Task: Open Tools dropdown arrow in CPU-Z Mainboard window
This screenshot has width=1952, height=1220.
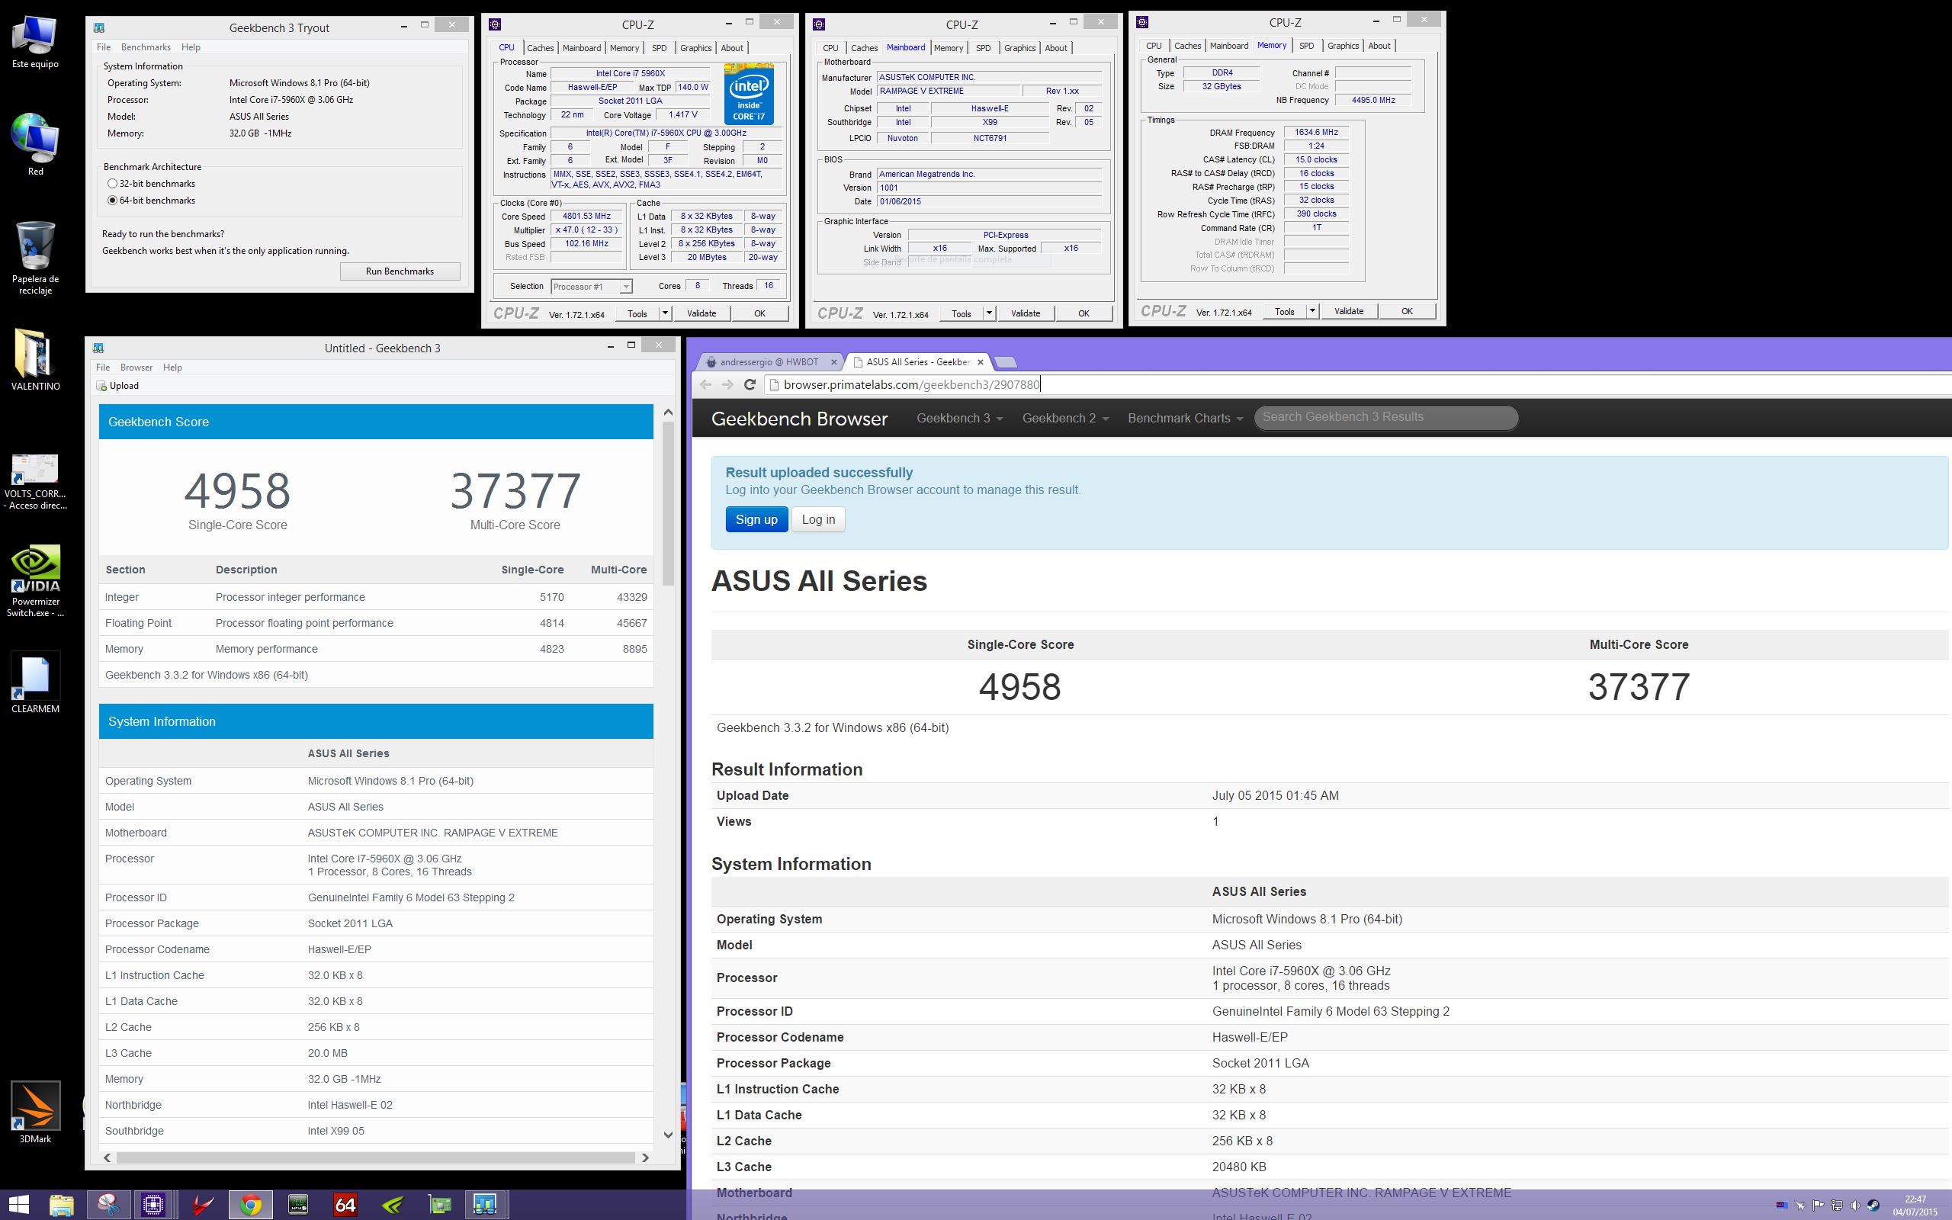Action: [x=989, y=313]
